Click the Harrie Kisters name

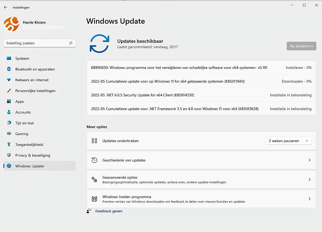point(34,22)
